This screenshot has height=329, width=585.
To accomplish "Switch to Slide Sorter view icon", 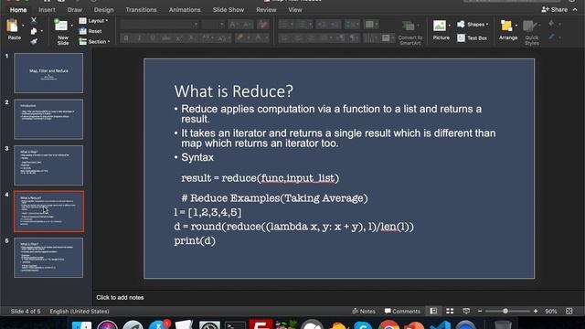I will (x=450, y=311).
